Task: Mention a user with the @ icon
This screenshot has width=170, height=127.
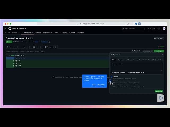Action: coord(156,60)
